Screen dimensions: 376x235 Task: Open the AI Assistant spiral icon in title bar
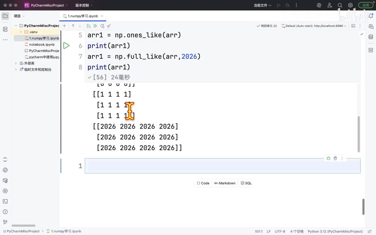click(x=319, y=5)
